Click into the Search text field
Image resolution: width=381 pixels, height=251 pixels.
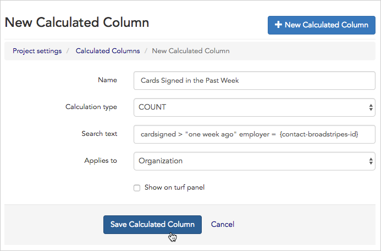tap(254, 134)
